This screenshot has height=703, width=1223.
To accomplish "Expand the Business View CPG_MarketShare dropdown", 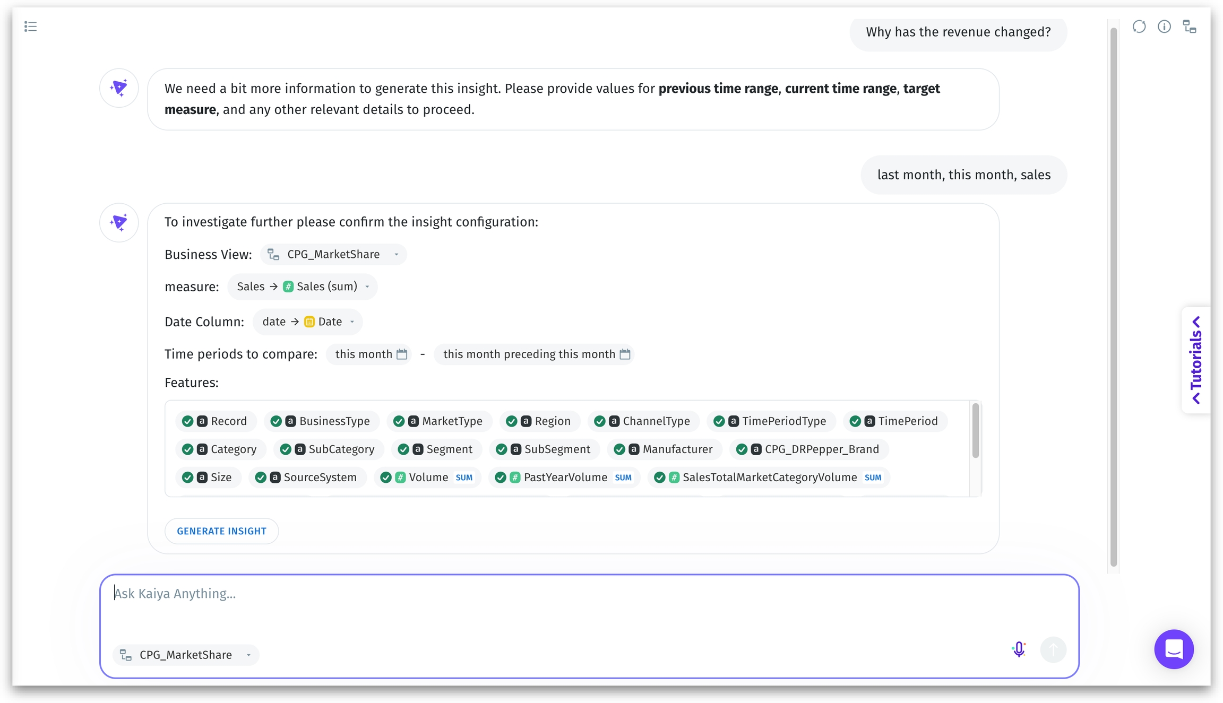I will click(x=333, y=254).
